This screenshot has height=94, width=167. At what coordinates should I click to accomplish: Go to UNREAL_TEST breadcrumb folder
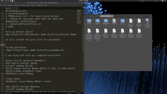tap(93, 16)
